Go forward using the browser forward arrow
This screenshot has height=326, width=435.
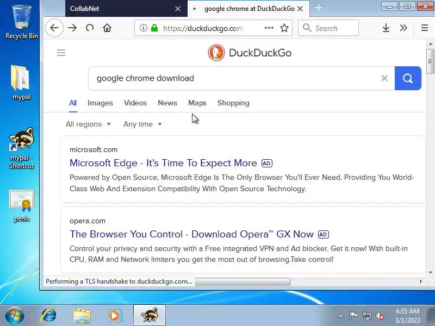[72, 28]
